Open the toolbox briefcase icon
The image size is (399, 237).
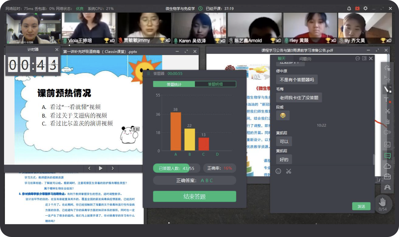point(387,176)
